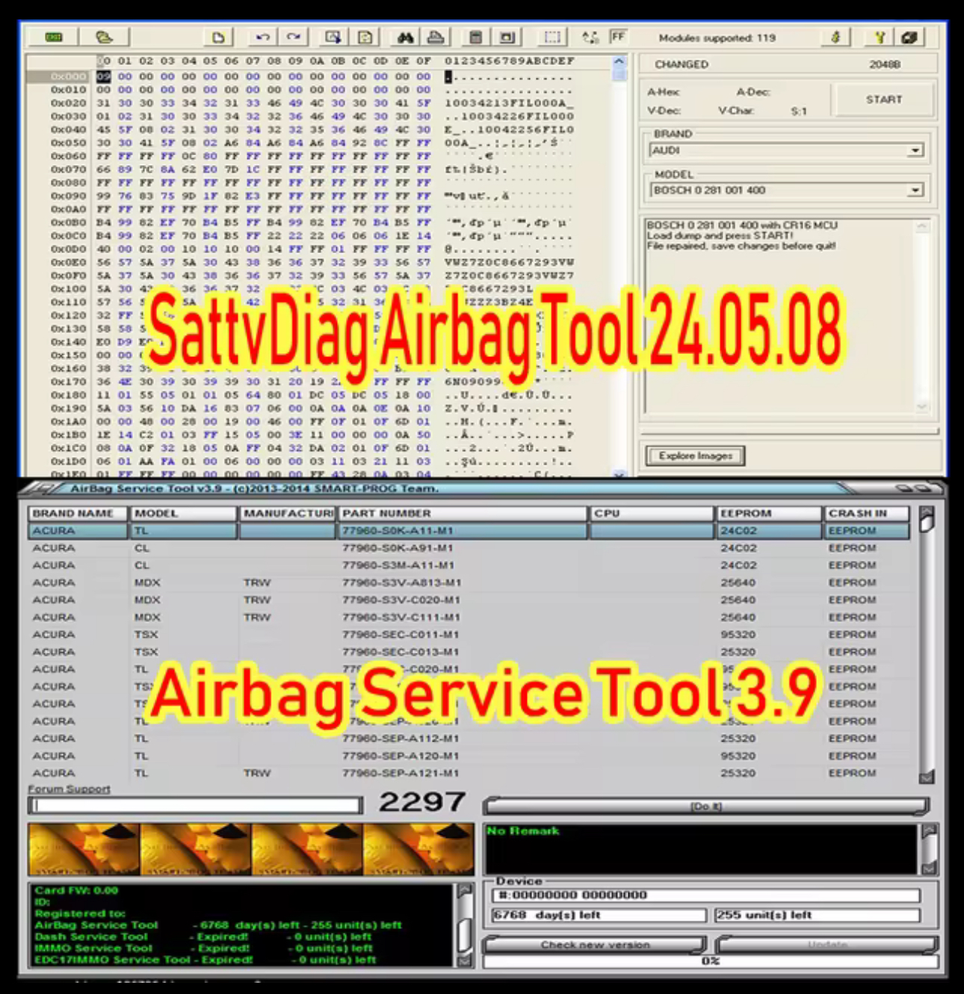Click the Explore Images button
The width and height of the screenshot is (964, 994).
(x=695, y=456)
